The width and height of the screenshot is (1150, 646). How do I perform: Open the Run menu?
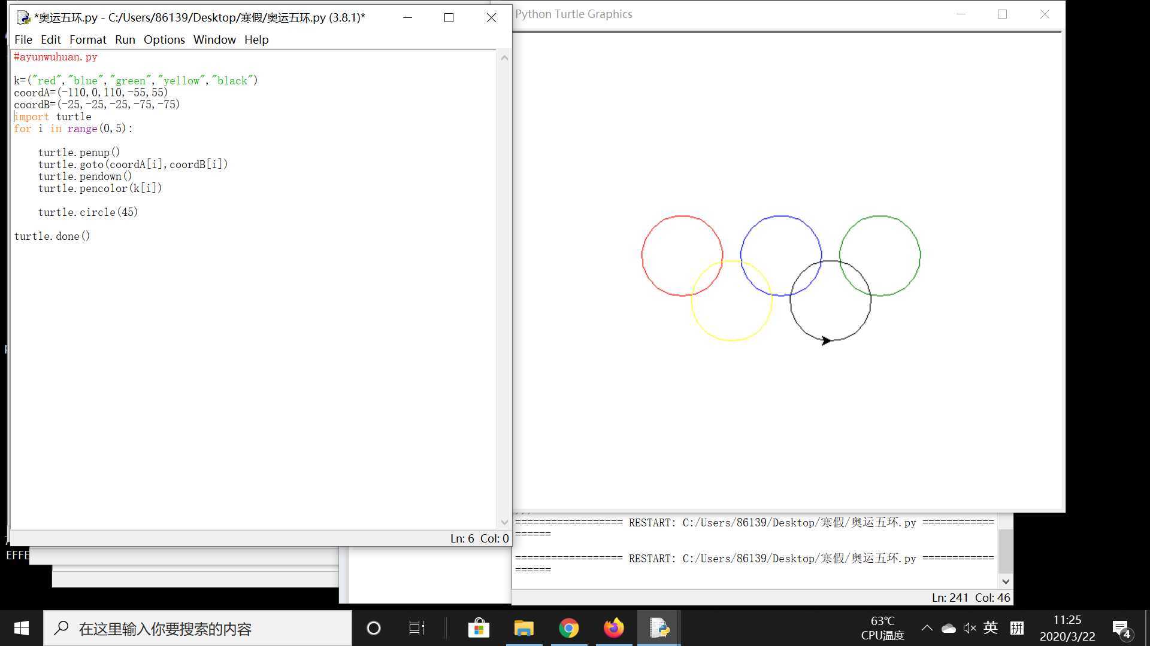point(125,39)
